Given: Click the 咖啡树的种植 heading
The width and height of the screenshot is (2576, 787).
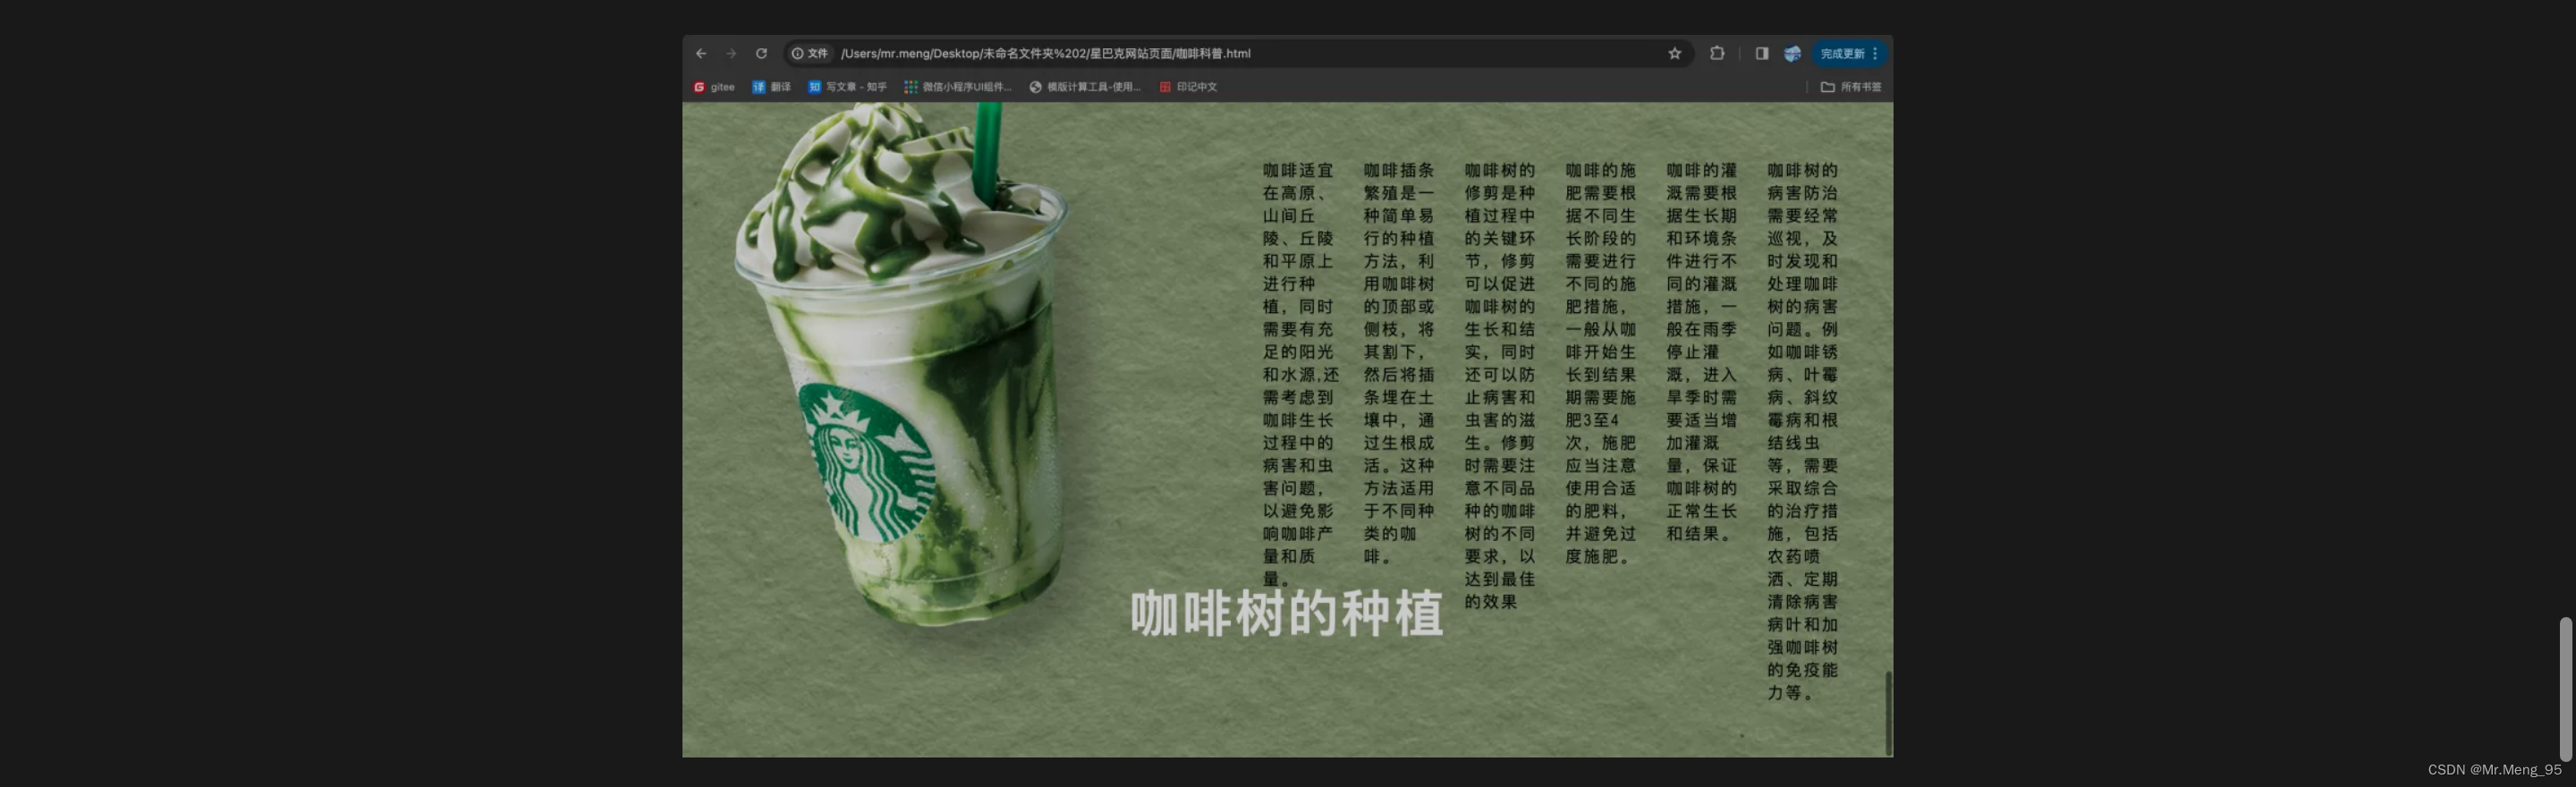Looking at the screenshot, I should coord(1287,613).
